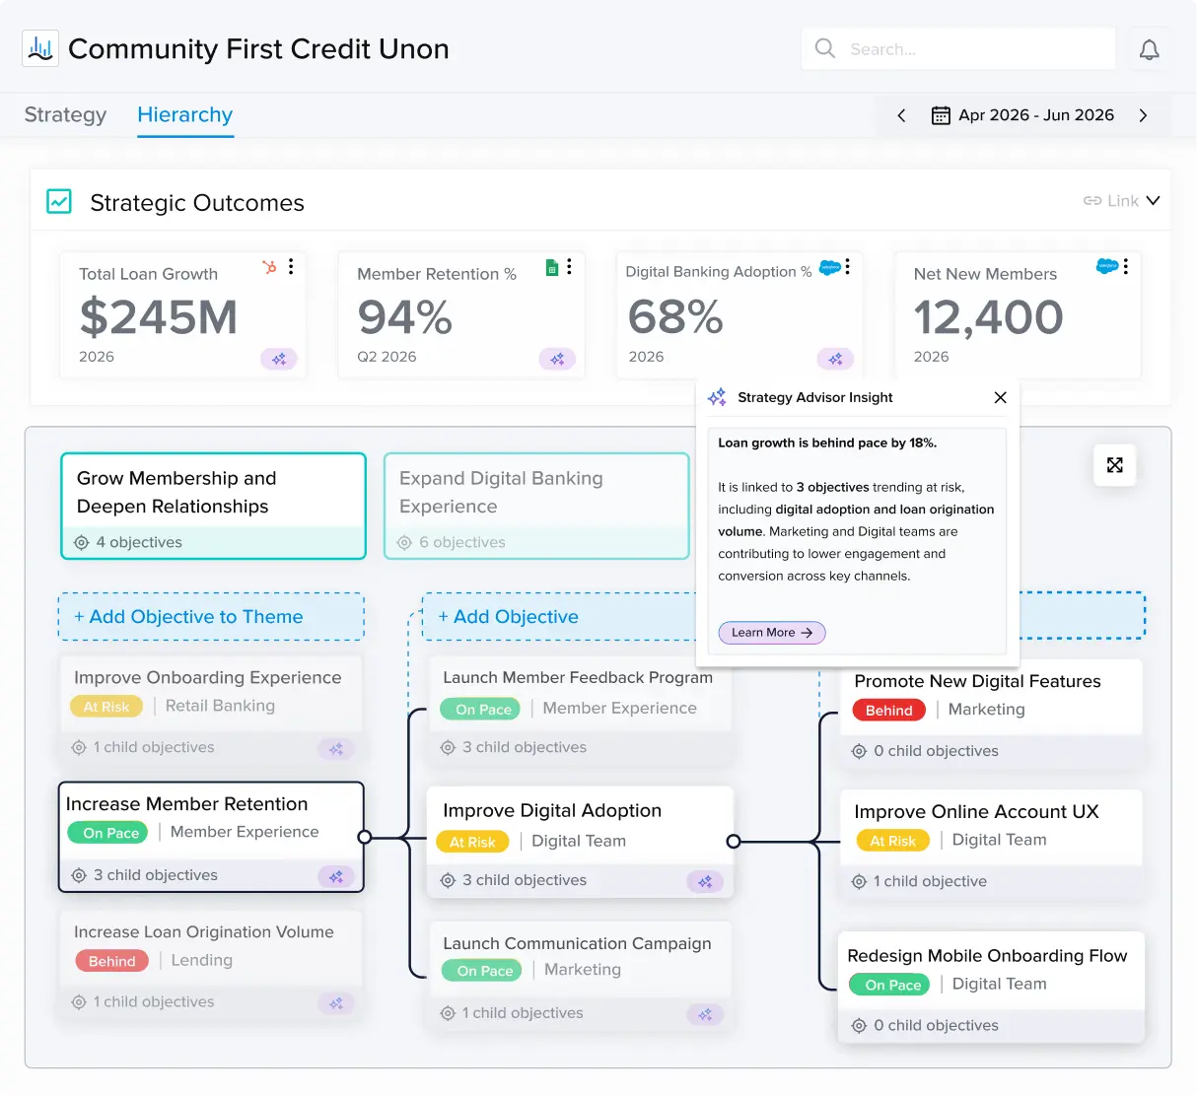Click AI sparkle icon on Improve Digital Adoption
This screenshot has height=1095, width=1197.
[705, 882]
